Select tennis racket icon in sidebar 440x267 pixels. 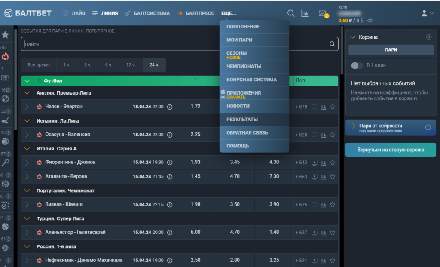pyautogui.click(x=5, y=163)
